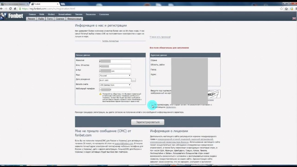Switch to the first browser tab

pyautogui.click(x=15, y=4)
